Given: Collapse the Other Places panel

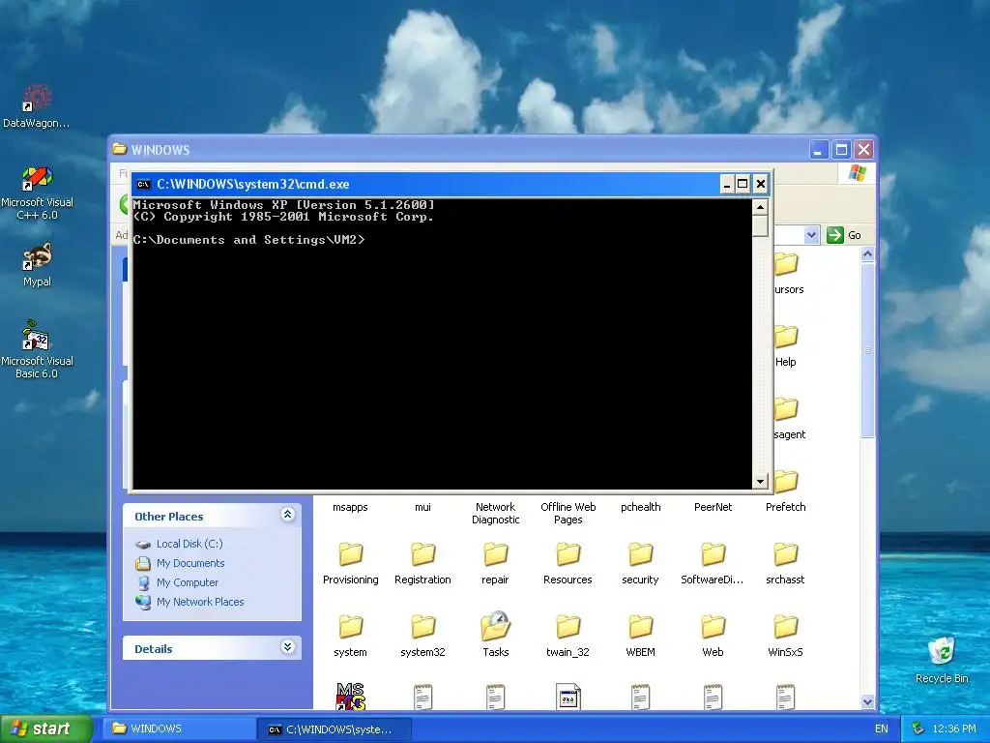Looking at the screenshot, I should (287, 515).
